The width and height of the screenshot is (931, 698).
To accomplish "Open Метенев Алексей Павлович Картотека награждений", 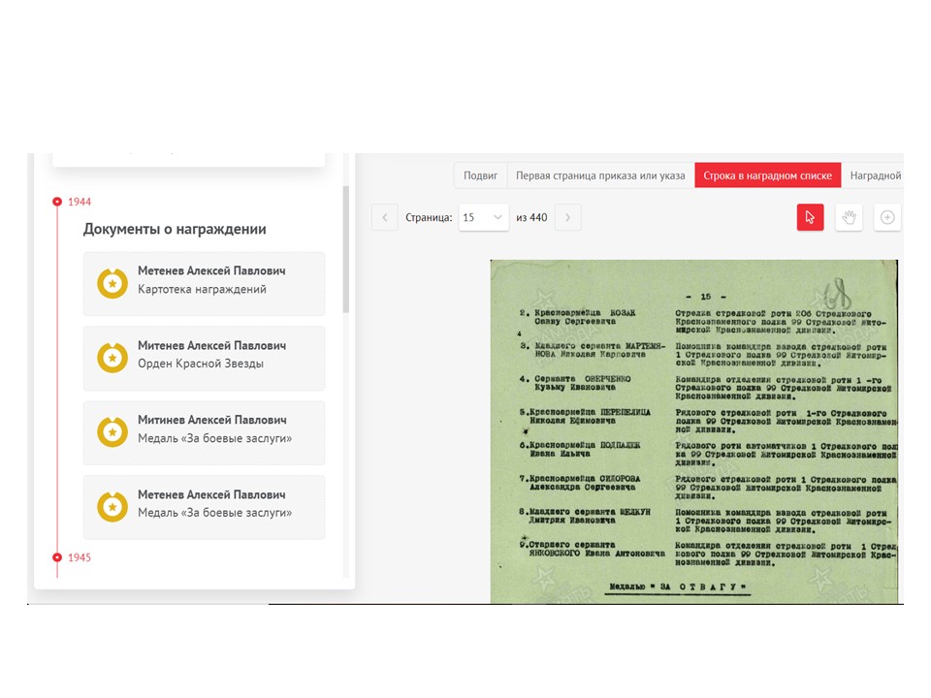I will pyautogui.click(x=205, y=284).
